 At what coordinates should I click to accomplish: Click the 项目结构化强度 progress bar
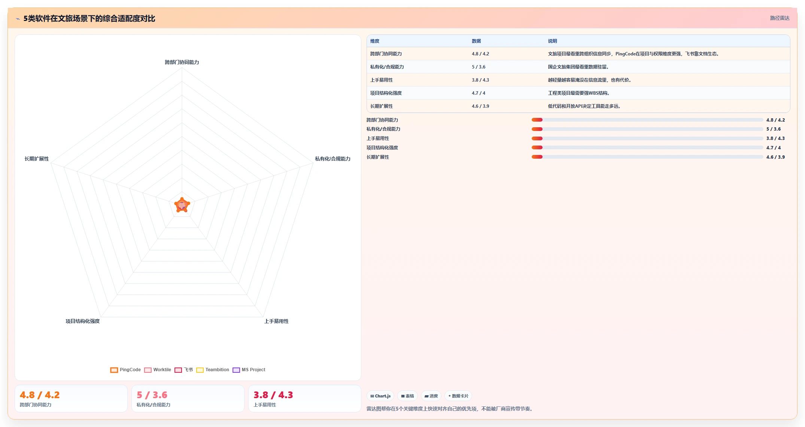647,147
